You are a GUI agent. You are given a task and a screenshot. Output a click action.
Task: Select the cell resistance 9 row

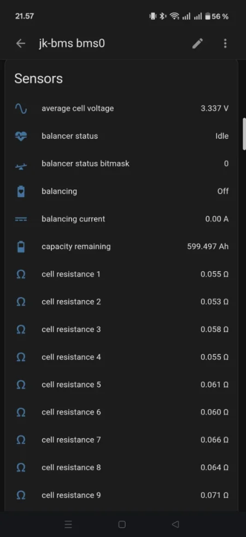(x=121, y=495)
